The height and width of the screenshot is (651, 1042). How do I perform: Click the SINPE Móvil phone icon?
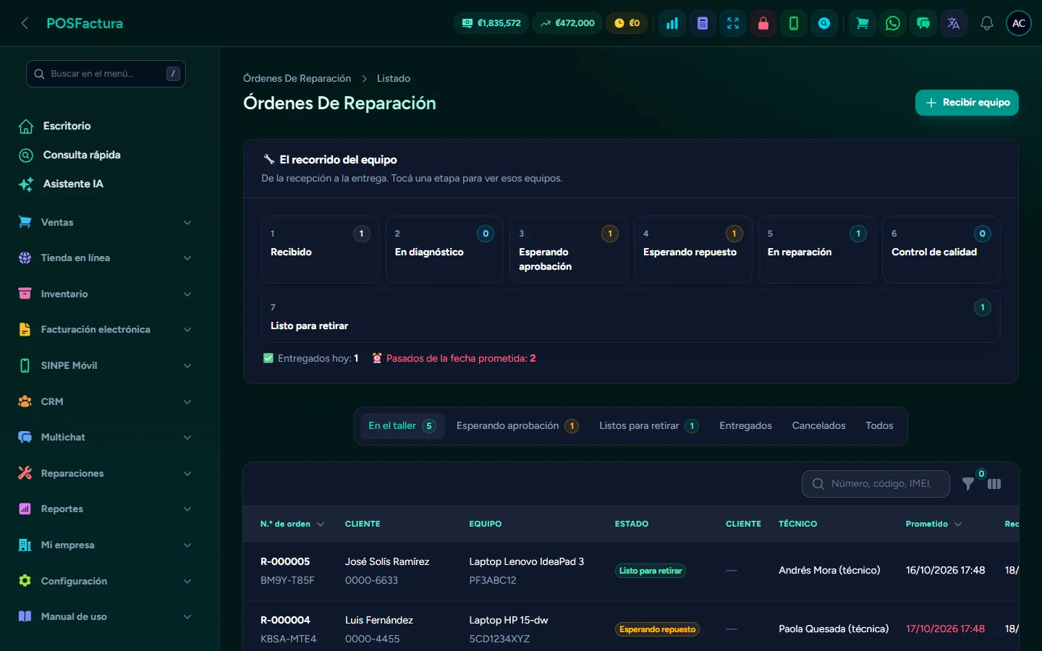pos(25,365)
